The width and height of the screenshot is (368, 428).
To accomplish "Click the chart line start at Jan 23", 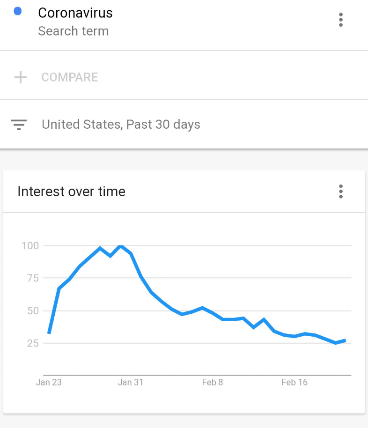I will coord(49,333).
